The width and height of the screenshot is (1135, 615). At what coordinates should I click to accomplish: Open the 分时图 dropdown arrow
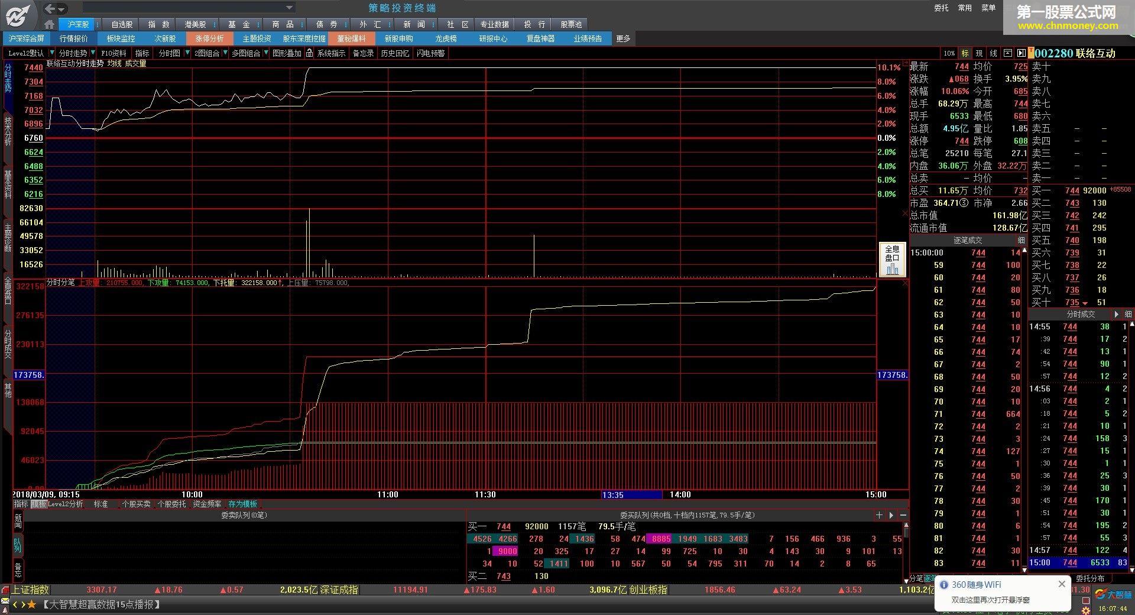pyautogui.click(x=187, y=53)
